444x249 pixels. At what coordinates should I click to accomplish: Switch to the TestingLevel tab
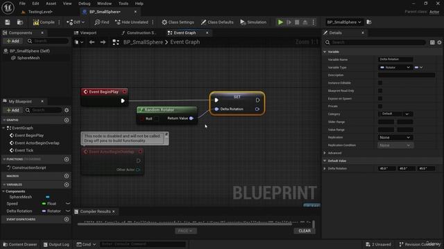pos(40,12)
